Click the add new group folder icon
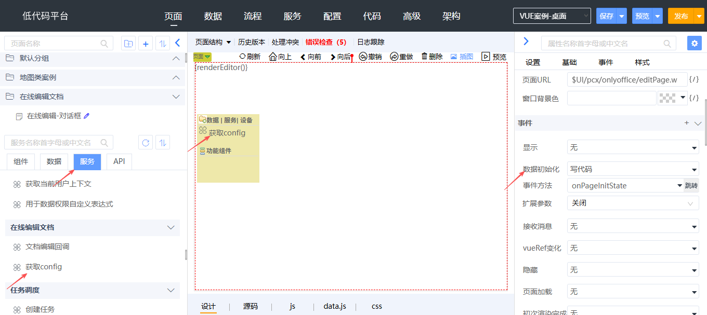The height and width of the screenshot is (315, 707). click(128, 44)
